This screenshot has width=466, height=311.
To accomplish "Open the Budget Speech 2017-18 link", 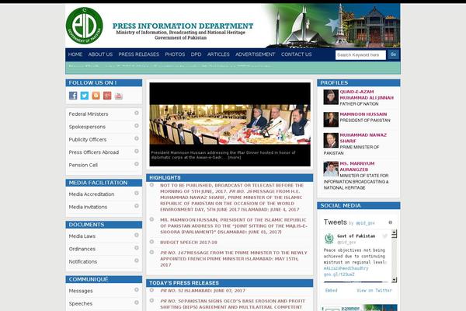I will 189,242.
